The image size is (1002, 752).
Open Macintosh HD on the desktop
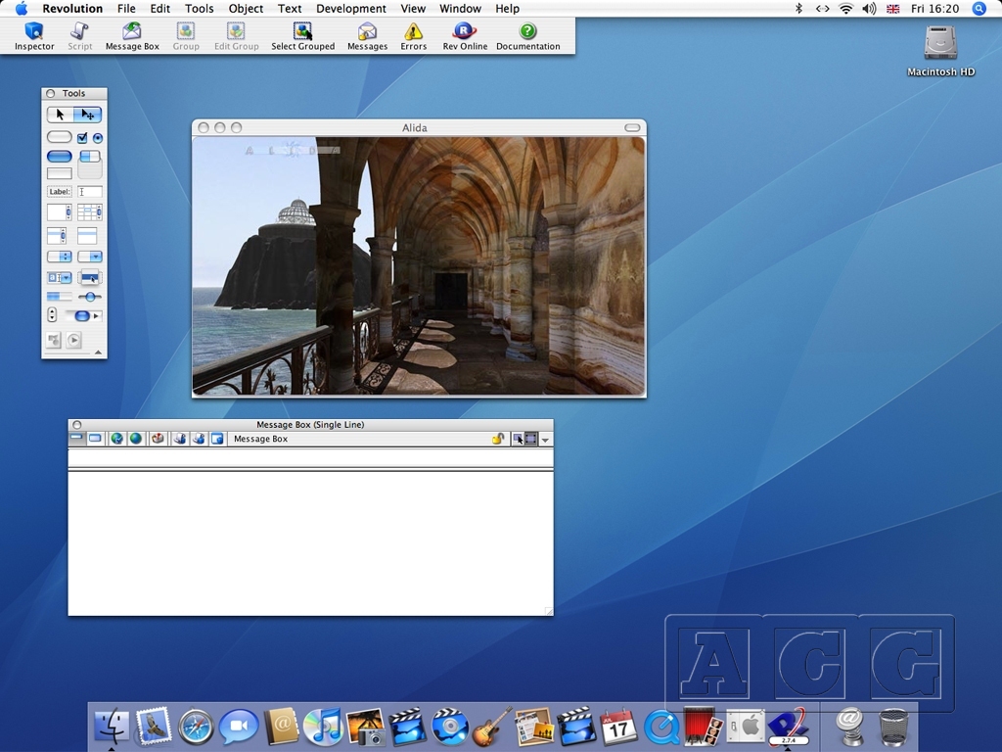point(940,51)
